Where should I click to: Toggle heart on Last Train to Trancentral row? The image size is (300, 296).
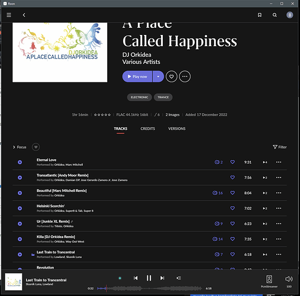233,255
